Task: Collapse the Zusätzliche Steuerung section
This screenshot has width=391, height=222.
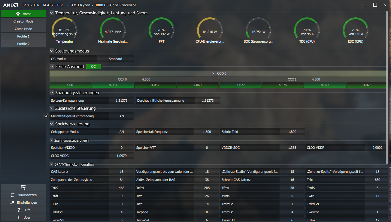Action: [52, 108]
